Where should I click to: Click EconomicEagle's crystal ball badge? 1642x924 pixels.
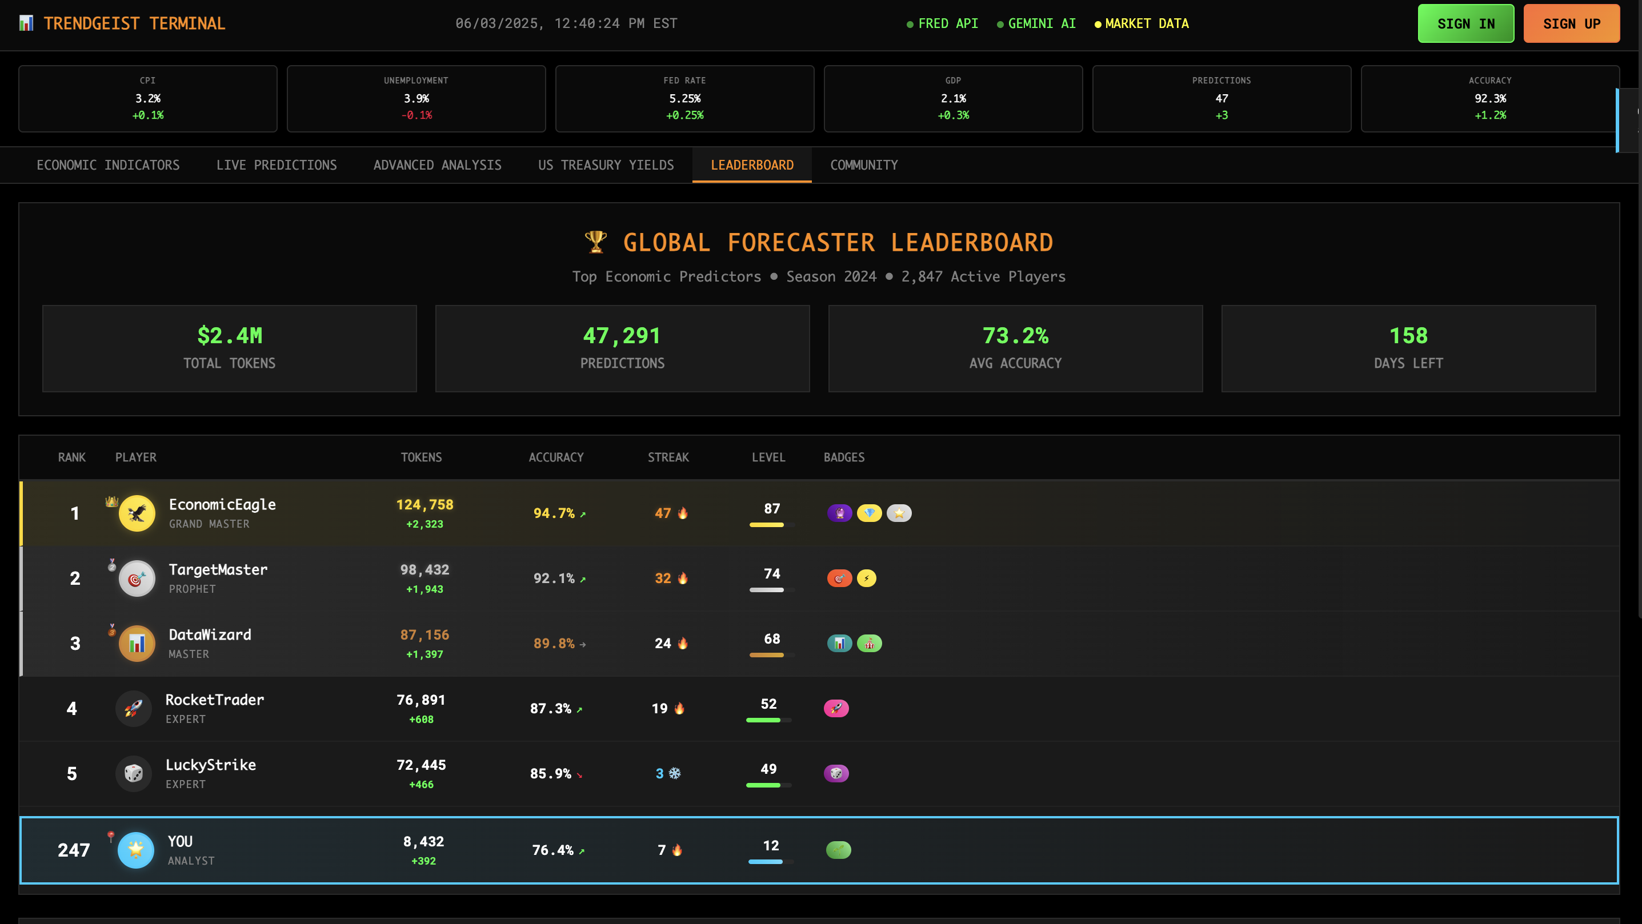click(x=839, y=513)
